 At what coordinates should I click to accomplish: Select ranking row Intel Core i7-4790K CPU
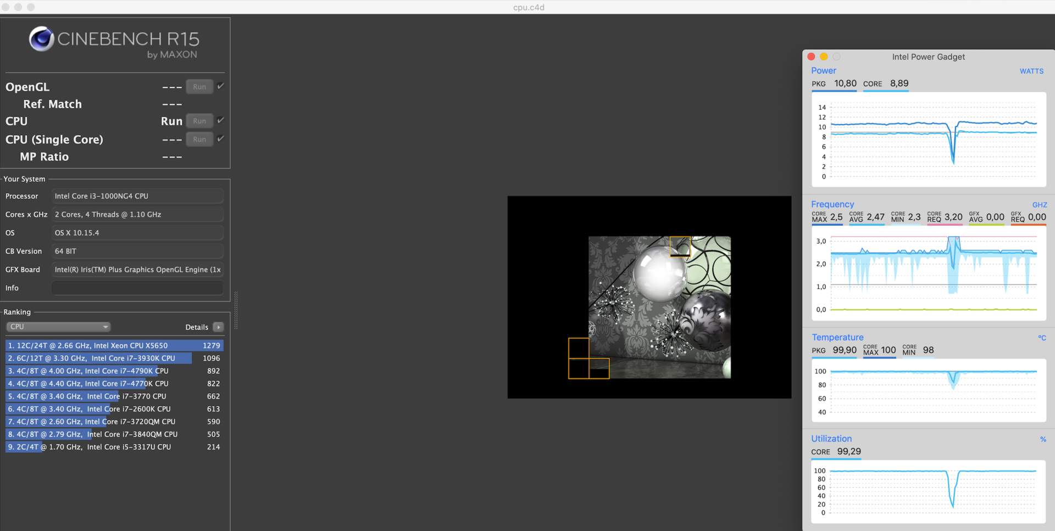pyautogui.click(x=114, y=371)
